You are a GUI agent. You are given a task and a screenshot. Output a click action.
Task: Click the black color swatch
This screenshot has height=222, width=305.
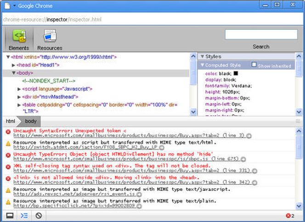[236, 73]
